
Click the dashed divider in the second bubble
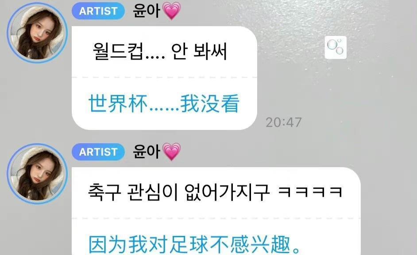pyautogui.click(x=216, y=219)
